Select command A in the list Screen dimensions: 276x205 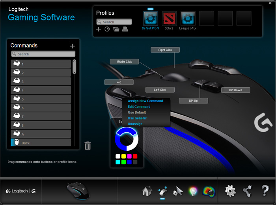tap(41, 134)
